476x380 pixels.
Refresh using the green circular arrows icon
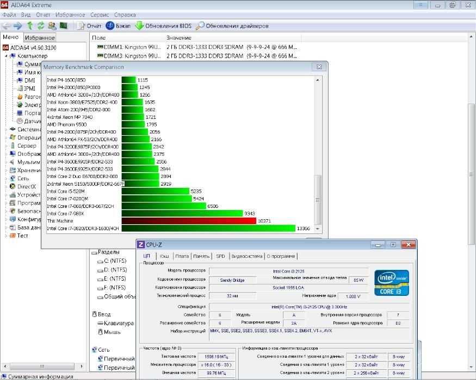[x=41, y=26]
